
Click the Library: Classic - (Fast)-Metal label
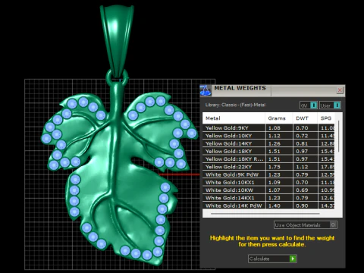[235, 105]
